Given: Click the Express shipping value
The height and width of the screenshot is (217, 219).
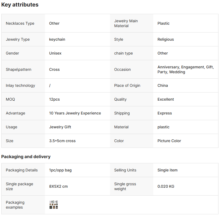Looking at the screenshot, I should [165, 113].
